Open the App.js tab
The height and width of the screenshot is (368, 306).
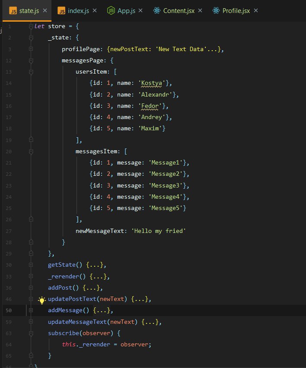[x=126, y=11]
